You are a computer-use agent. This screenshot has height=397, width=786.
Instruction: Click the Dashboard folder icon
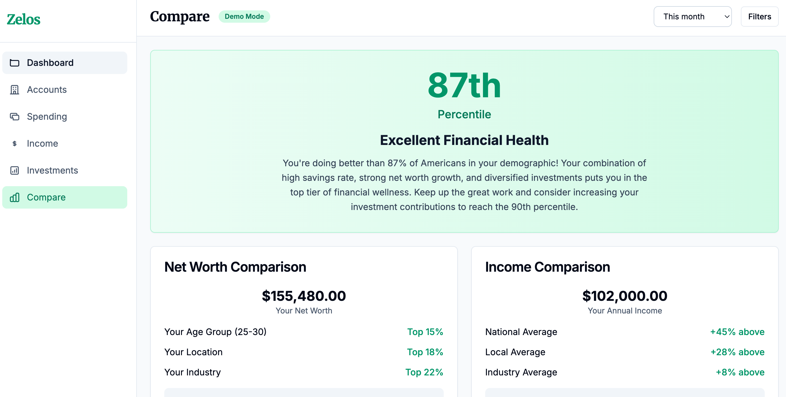tap(14, 63)
